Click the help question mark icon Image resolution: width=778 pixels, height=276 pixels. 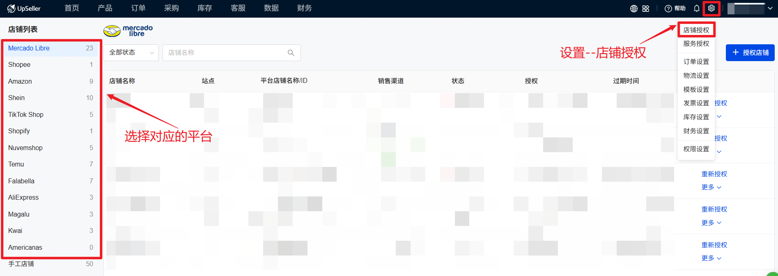(668, 9)
